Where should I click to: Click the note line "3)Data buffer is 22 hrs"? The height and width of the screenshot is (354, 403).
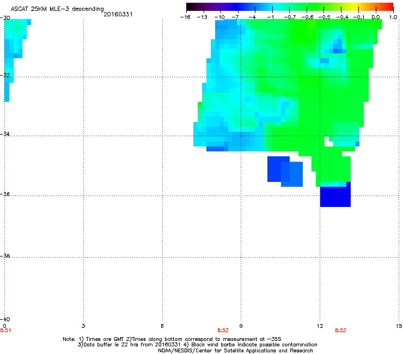pyautogui.click(x=197, y=345)
